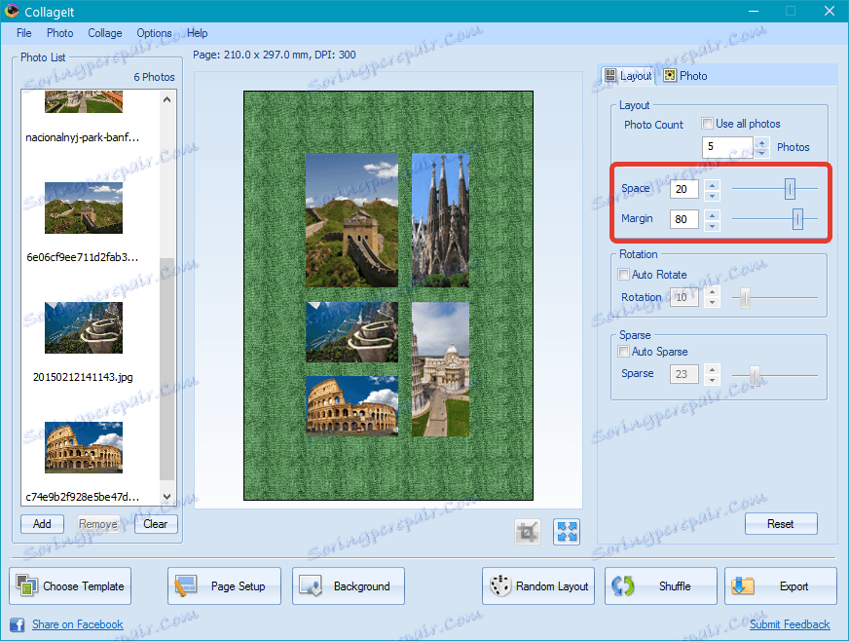Open the Collage menu

pyautogui.click(x=105, y=33)
